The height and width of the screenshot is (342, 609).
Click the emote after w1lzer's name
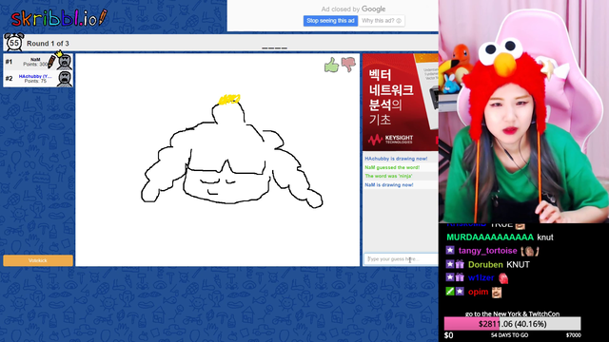coord(503,278)
